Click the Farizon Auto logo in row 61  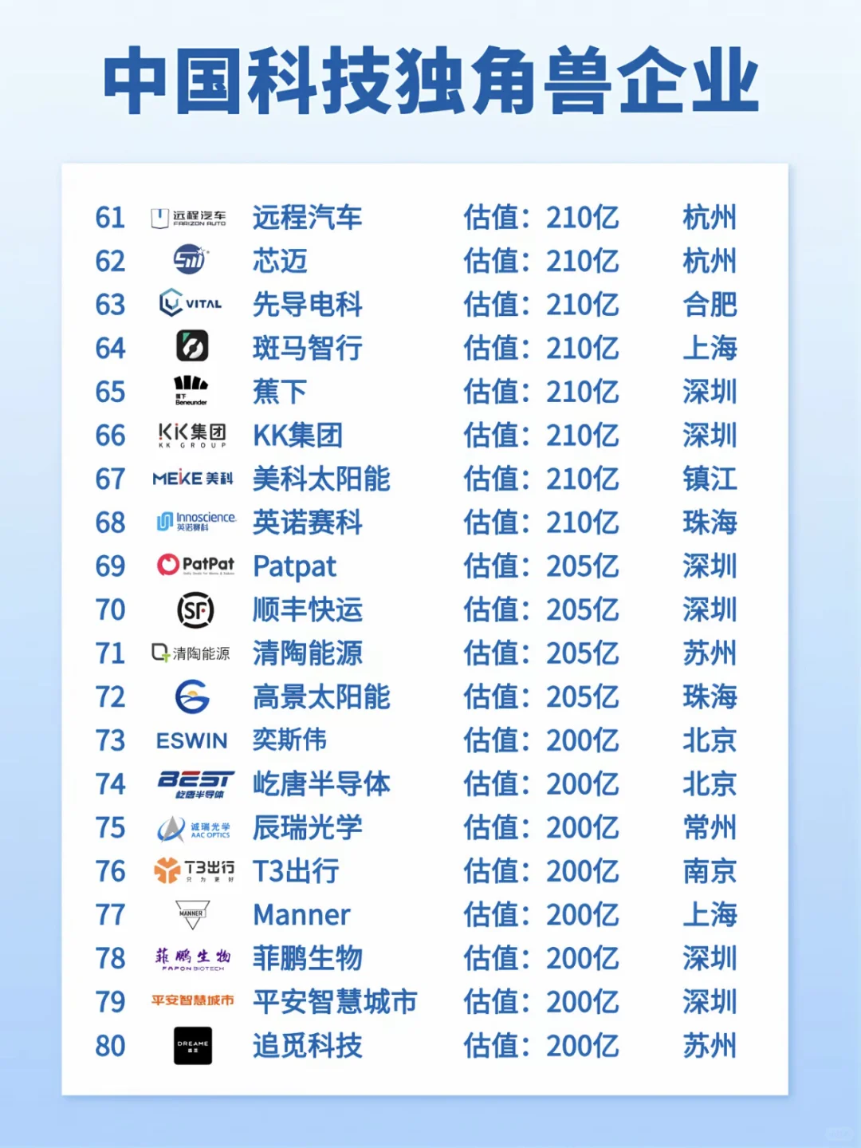coord(189,218)
